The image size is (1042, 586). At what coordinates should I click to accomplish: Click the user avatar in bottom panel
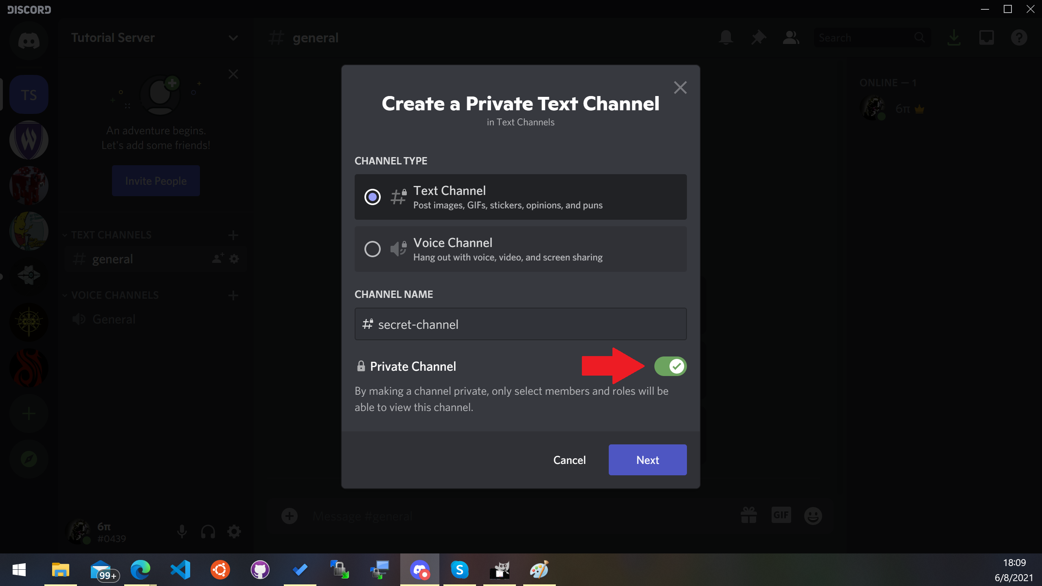(79, 531)
